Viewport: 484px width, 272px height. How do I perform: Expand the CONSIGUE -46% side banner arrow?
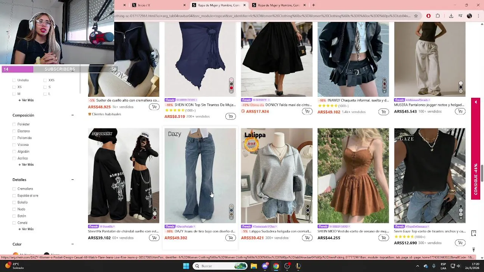pos(476,102)
